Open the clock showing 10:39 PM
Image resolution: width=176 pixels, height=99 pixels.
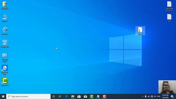165,97
